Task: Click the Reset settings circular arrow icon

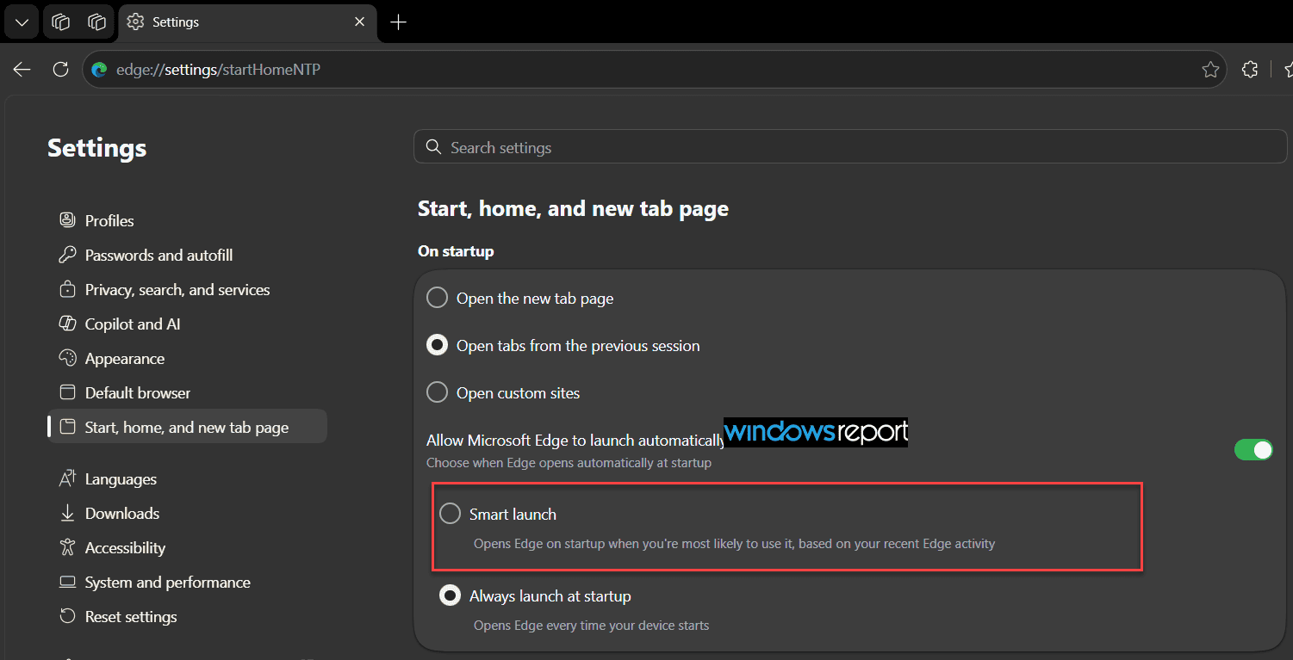Action: tap(67, 616)
